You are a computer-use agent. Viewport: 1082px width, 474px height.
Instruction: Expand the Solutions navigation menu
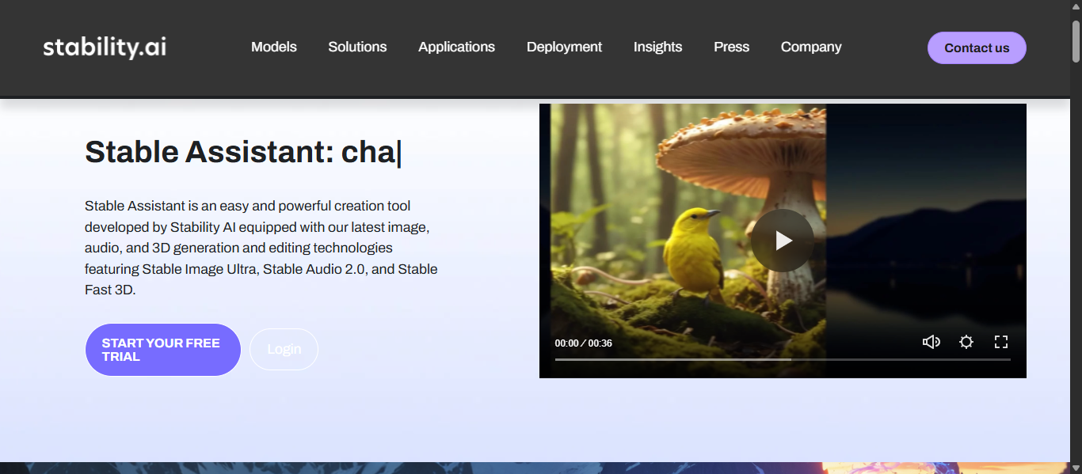click(357, 47)
